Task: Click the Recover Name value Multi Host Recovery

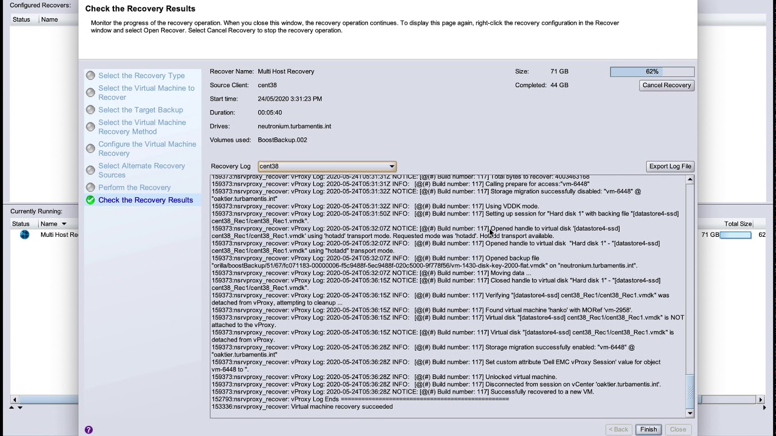Action: tap(286, 71)
